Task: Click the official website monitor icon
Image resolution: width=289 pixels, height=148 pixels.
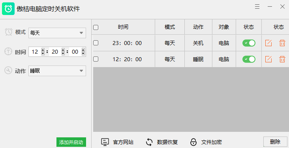Action: pos(105,142)
